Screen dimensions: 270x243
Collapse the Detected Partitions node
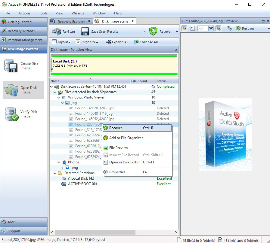point(55,173)
